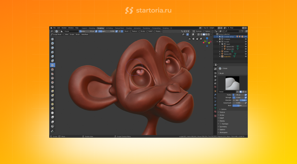This screenshot has width=297, height=164.
Task: Toggle radius pressure sensitivity in header
Action: point(96,31)
